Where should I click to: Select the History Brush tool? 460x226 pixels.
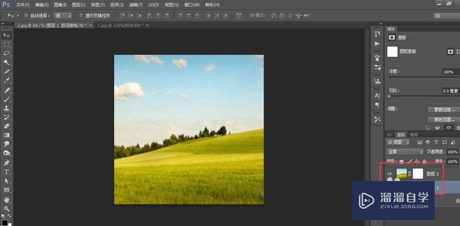[x=6, y=117]
